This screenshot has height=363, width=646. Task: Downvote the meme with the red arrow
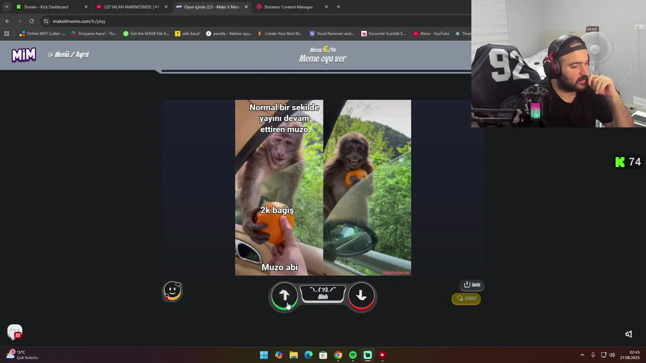361,295
